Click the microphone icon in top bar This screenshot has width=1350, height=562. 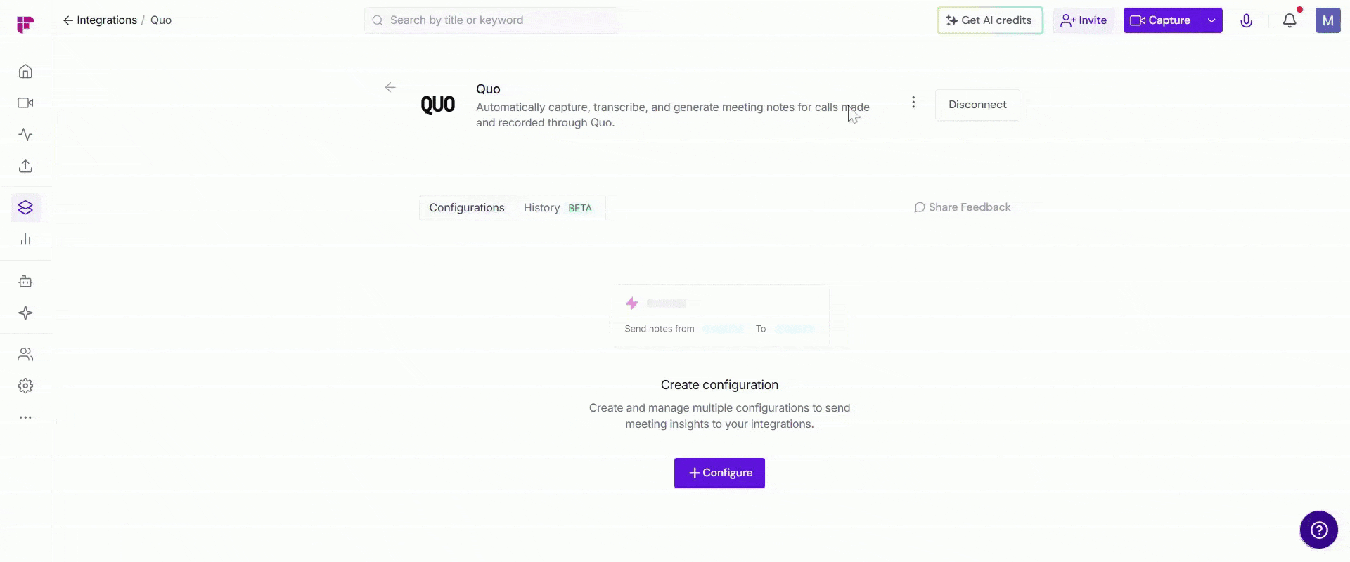(x=1246, y=21)
